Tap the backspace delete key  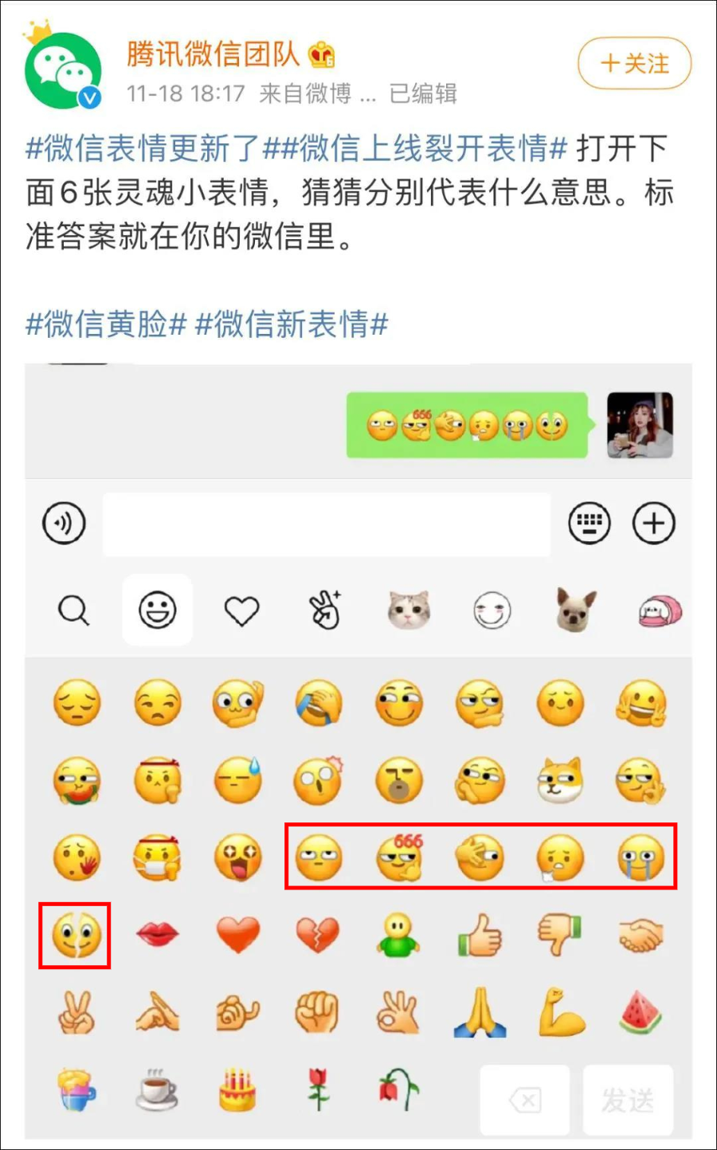[x=525, y=1101]
